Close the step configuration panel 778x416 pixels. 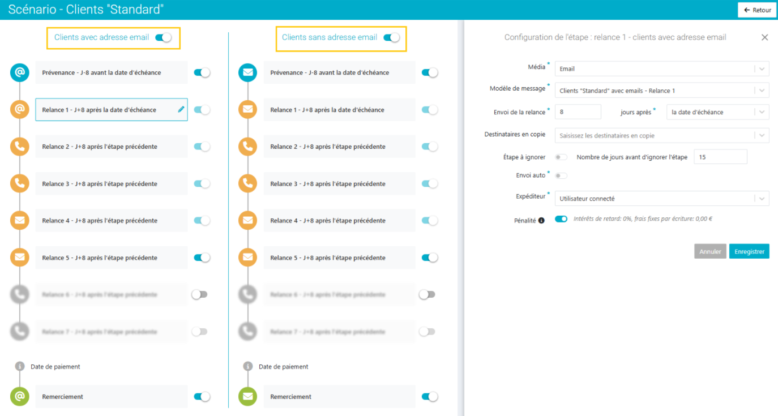[764, 37]
